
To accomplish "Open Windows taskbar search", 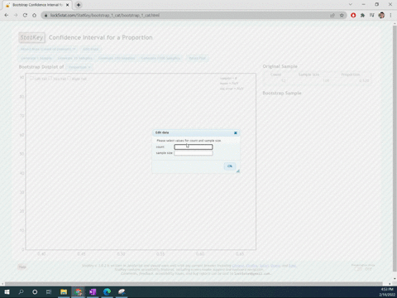I will (x=21, y=292).
